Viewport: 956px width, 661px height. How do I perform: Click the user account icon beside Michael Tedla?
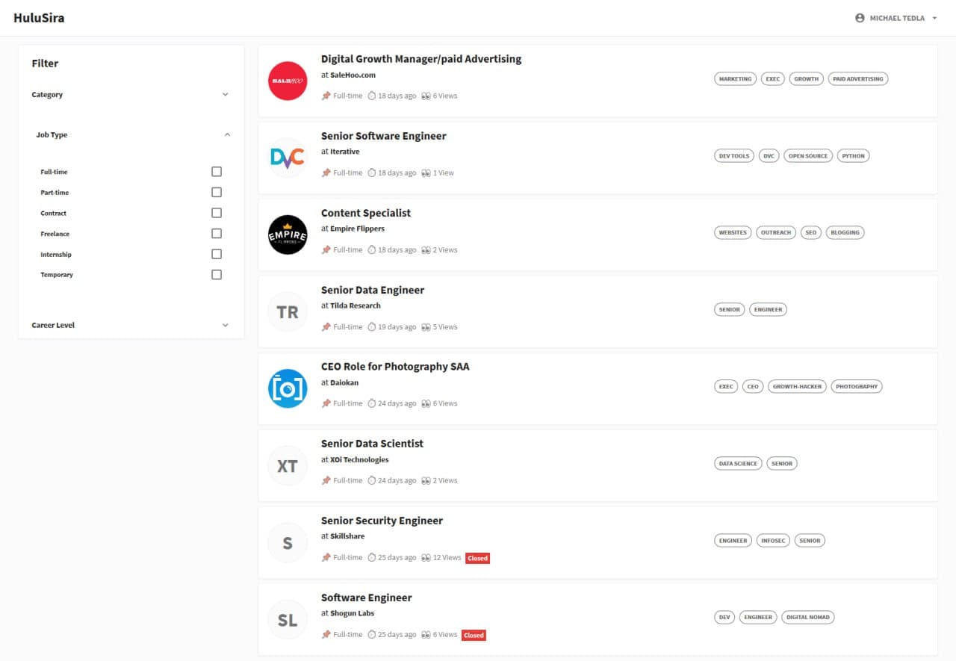(x=860, y=18)
